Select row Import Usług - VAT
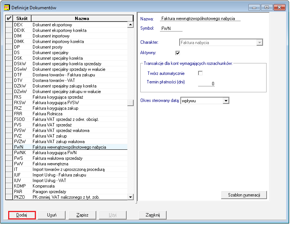The image size is (291, 225). coord(70,181)
